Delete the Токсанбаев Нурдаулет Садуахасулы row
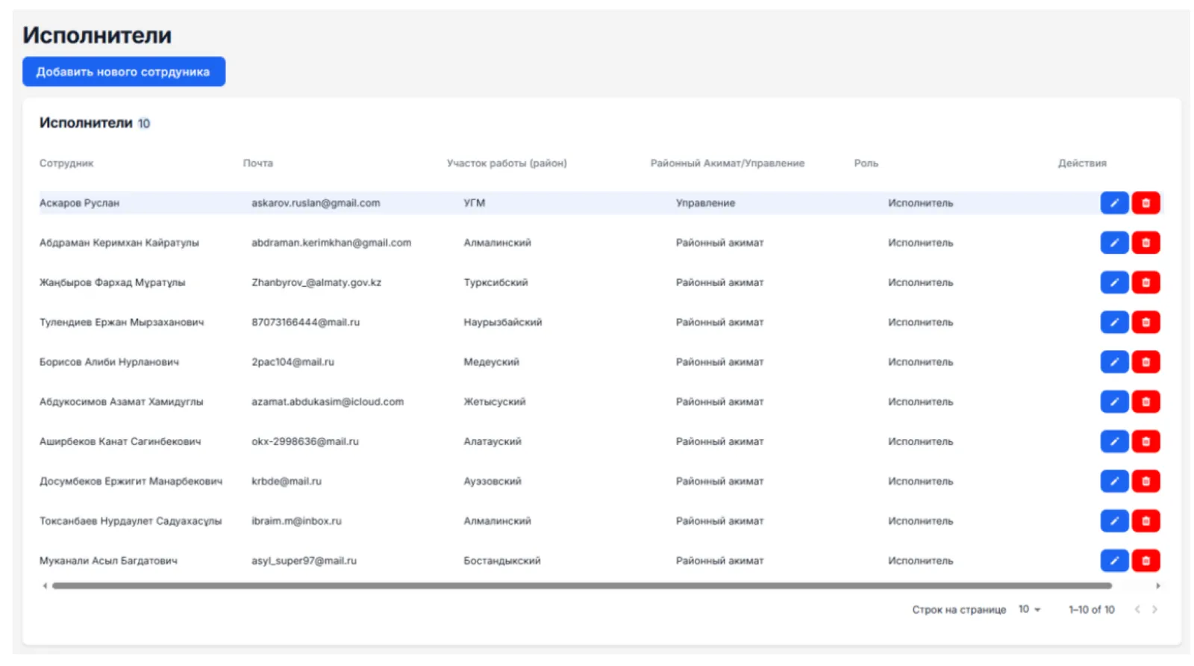 1145,521
